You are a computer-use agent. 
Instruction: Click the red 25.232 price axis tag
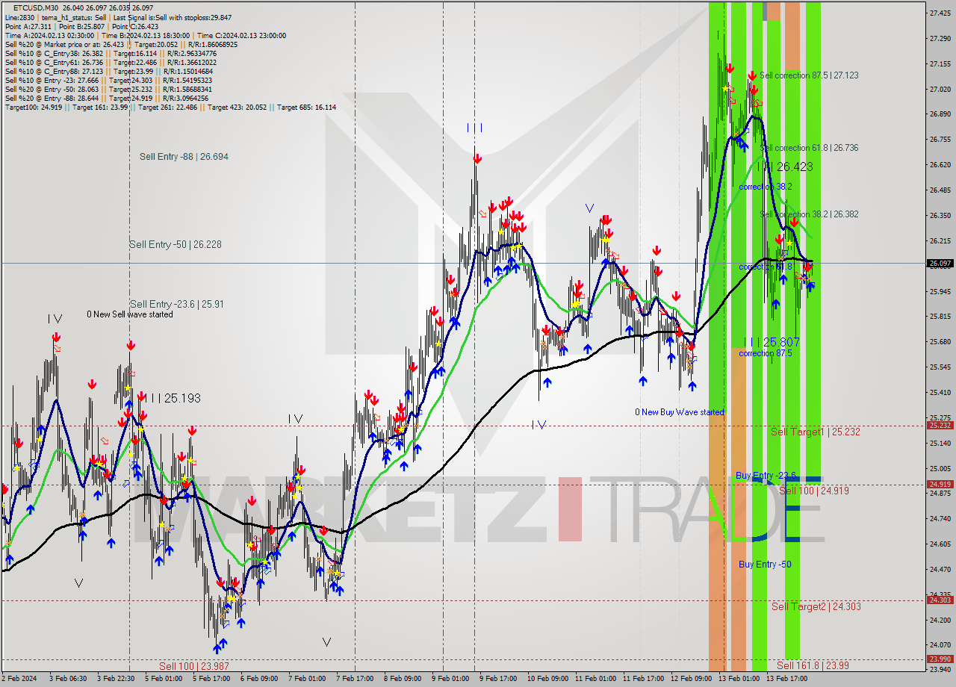pos(940,426)
